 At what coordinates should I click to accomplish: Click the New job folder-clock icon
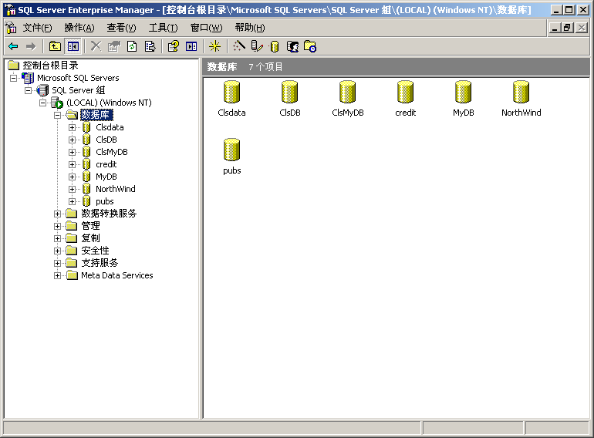[x=310, y=46]
